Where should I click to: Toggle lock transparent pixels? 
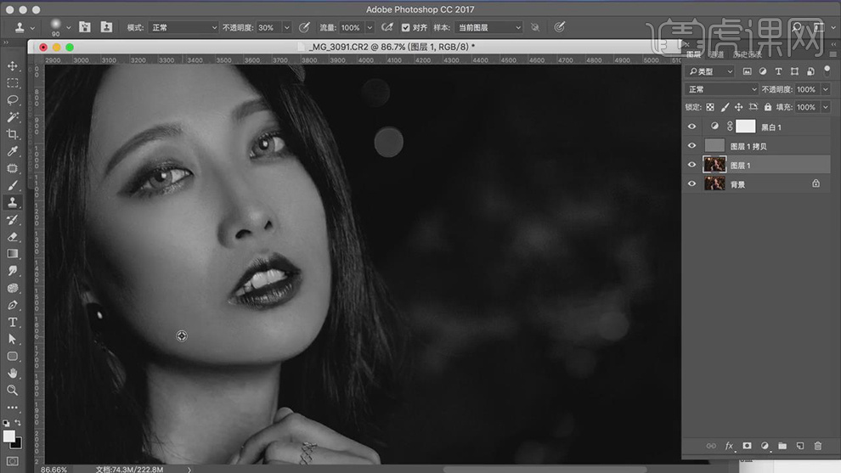710,107
